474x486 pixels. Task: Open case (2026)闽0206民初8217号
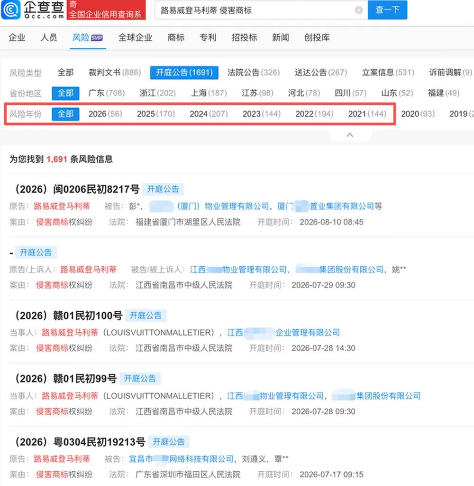(77, 189)
